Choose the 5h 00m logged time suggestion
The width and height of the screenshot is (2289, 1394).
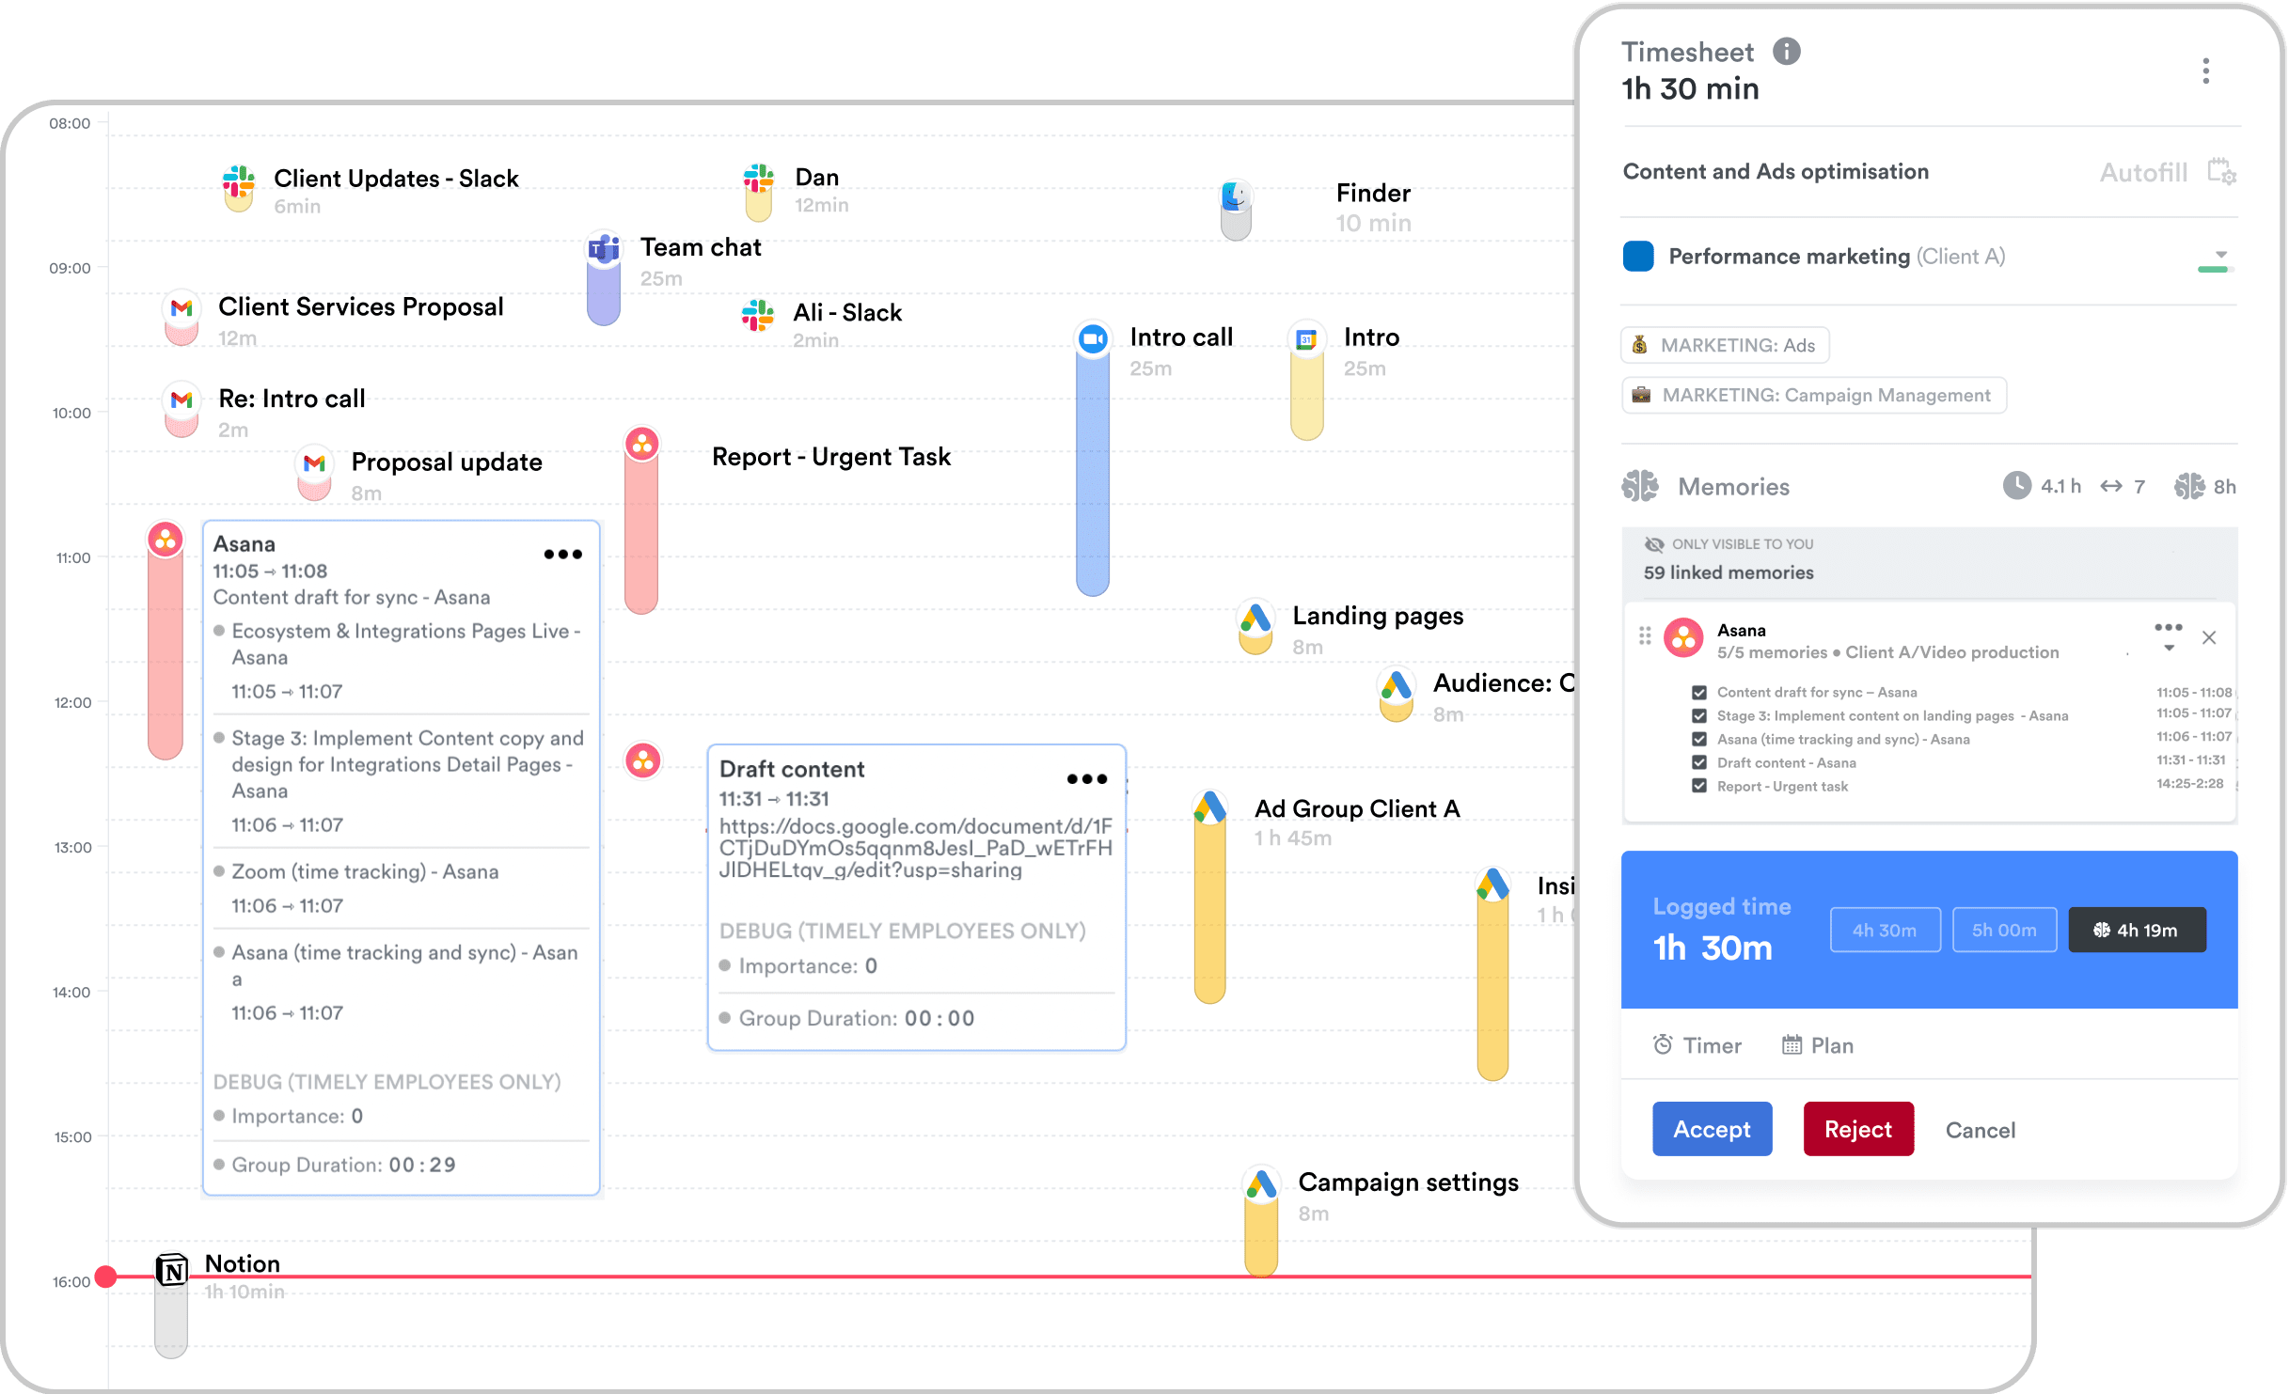point(2004,930)
